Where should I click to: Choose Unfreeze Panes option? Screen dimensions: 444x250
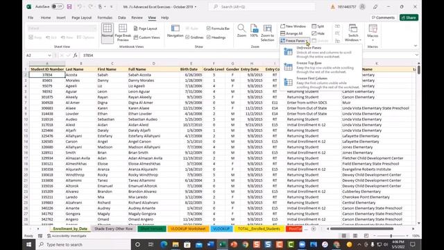[x=321, y=52]
